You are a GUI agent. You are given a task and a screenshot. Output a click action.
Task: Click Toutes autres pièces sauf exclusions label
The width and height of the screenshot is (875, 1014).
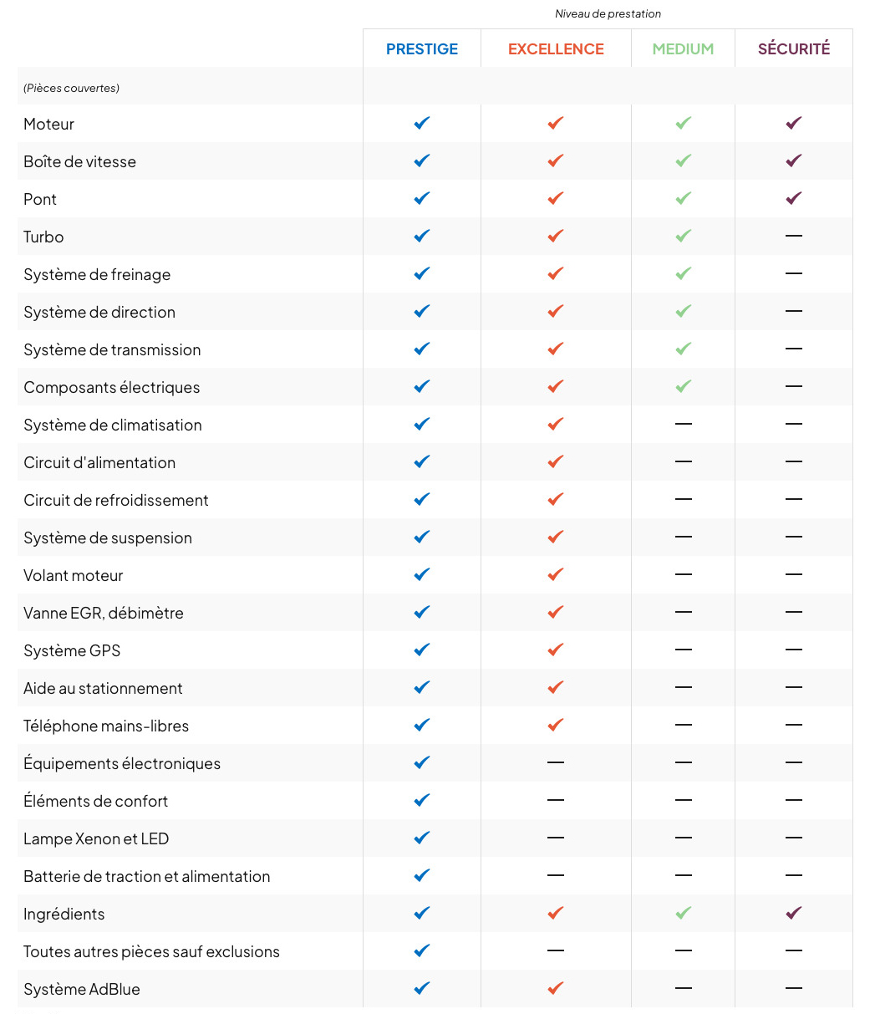151,951
